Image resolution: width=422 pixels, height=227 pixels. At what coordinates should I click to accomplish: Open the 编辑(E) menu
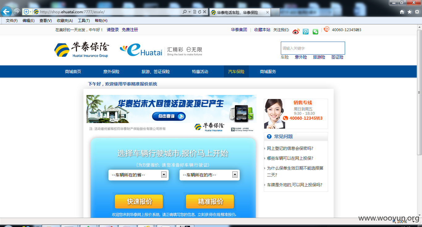click(28, 21)
